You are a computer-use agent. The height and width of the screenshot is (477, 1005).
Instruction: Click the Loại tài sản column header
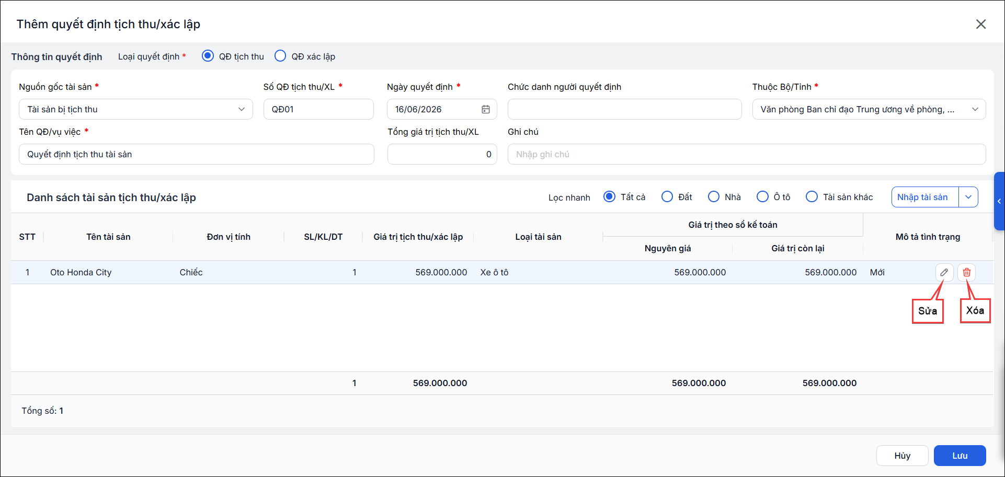[x=538, y=237]
